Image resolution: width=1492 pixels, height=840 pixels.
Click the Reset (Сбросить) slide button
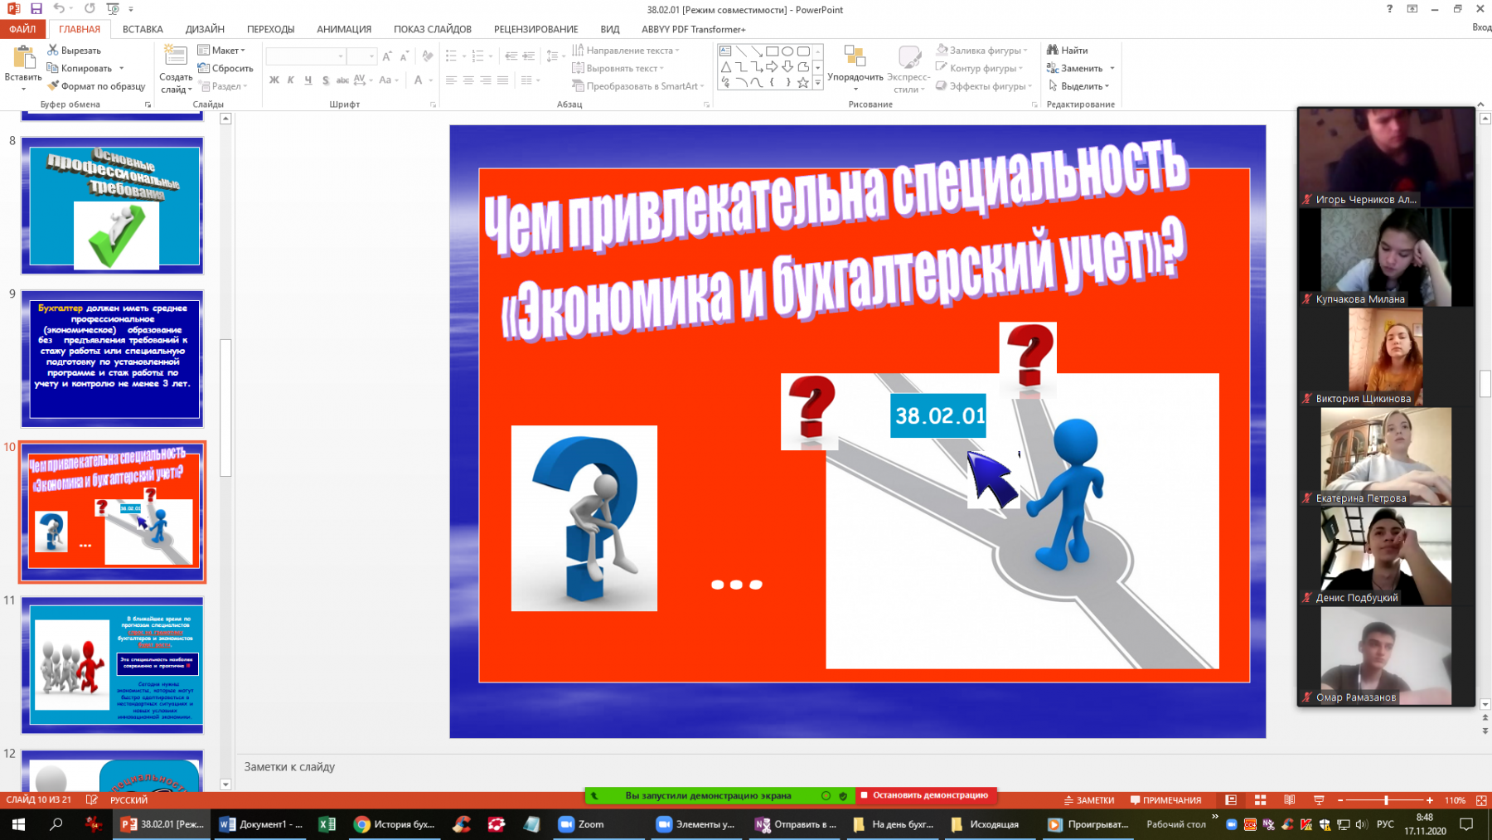coord(225,69)
